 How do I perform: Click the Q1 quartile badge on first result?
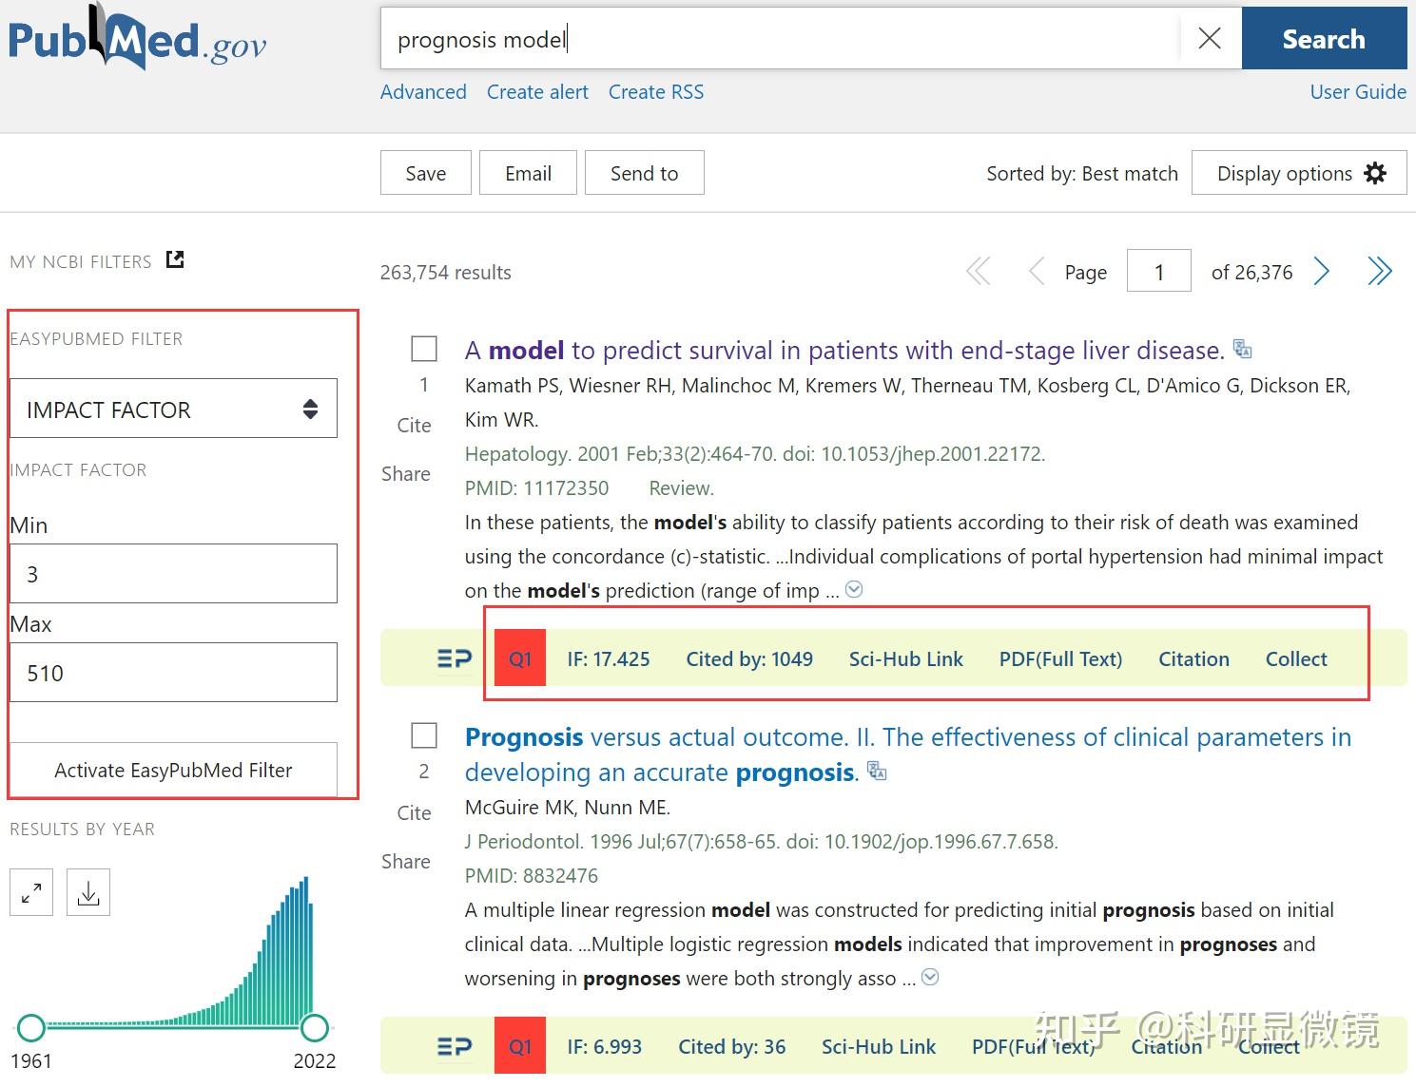pos(519,657)
